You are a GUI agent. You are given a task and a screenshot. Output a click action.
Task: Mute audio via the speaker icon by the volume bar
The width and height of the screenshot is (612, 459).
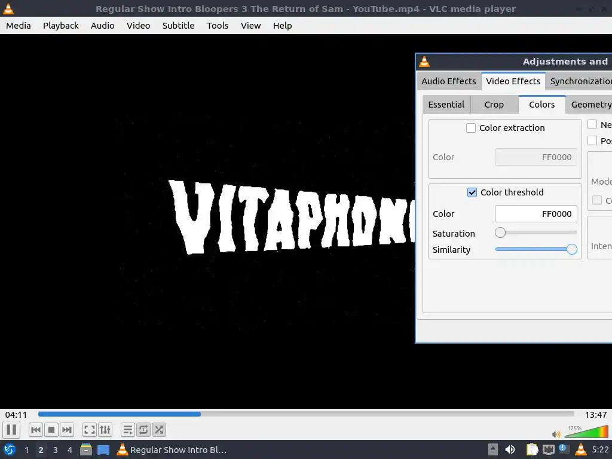[x=556, y=434]
